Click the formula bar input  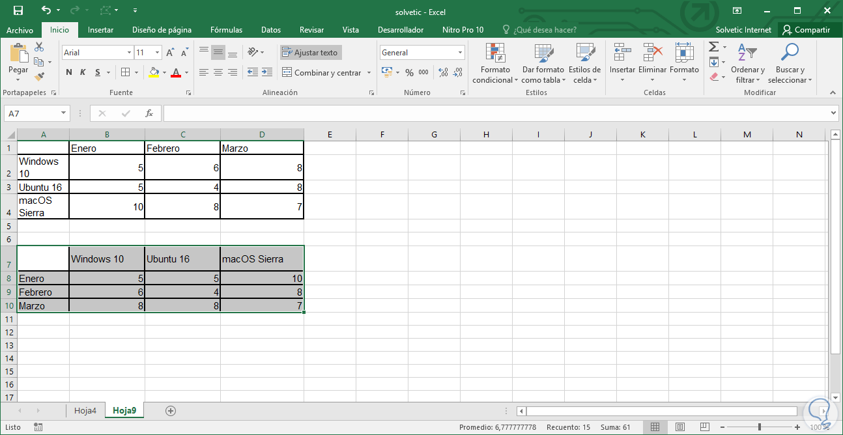coord(496,113)
